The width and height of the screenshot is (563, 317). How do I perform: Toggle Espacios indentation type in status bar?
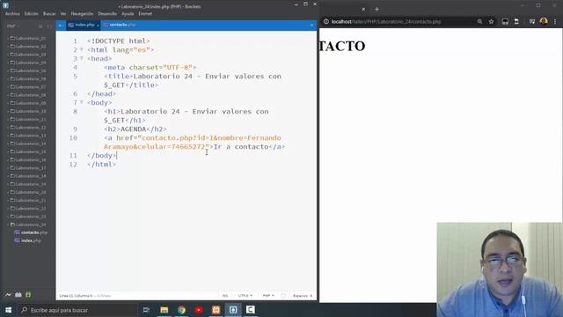coord(301,296)
